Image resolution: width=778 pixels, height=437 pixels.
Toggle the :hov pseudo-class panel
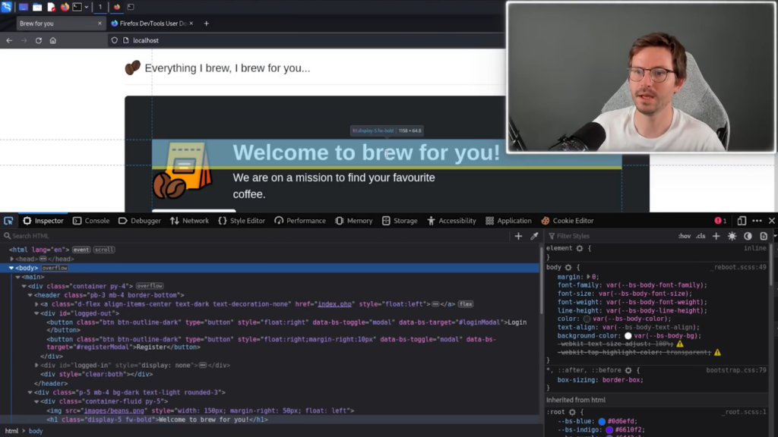click(685, 236)
